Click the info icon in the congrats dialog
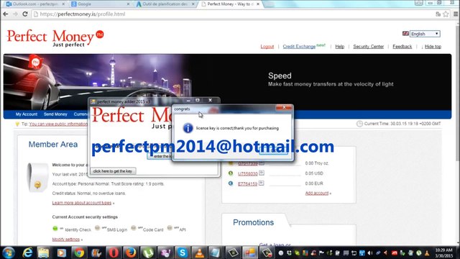Viewport: 460px width, 259px height. coord(188,128)
